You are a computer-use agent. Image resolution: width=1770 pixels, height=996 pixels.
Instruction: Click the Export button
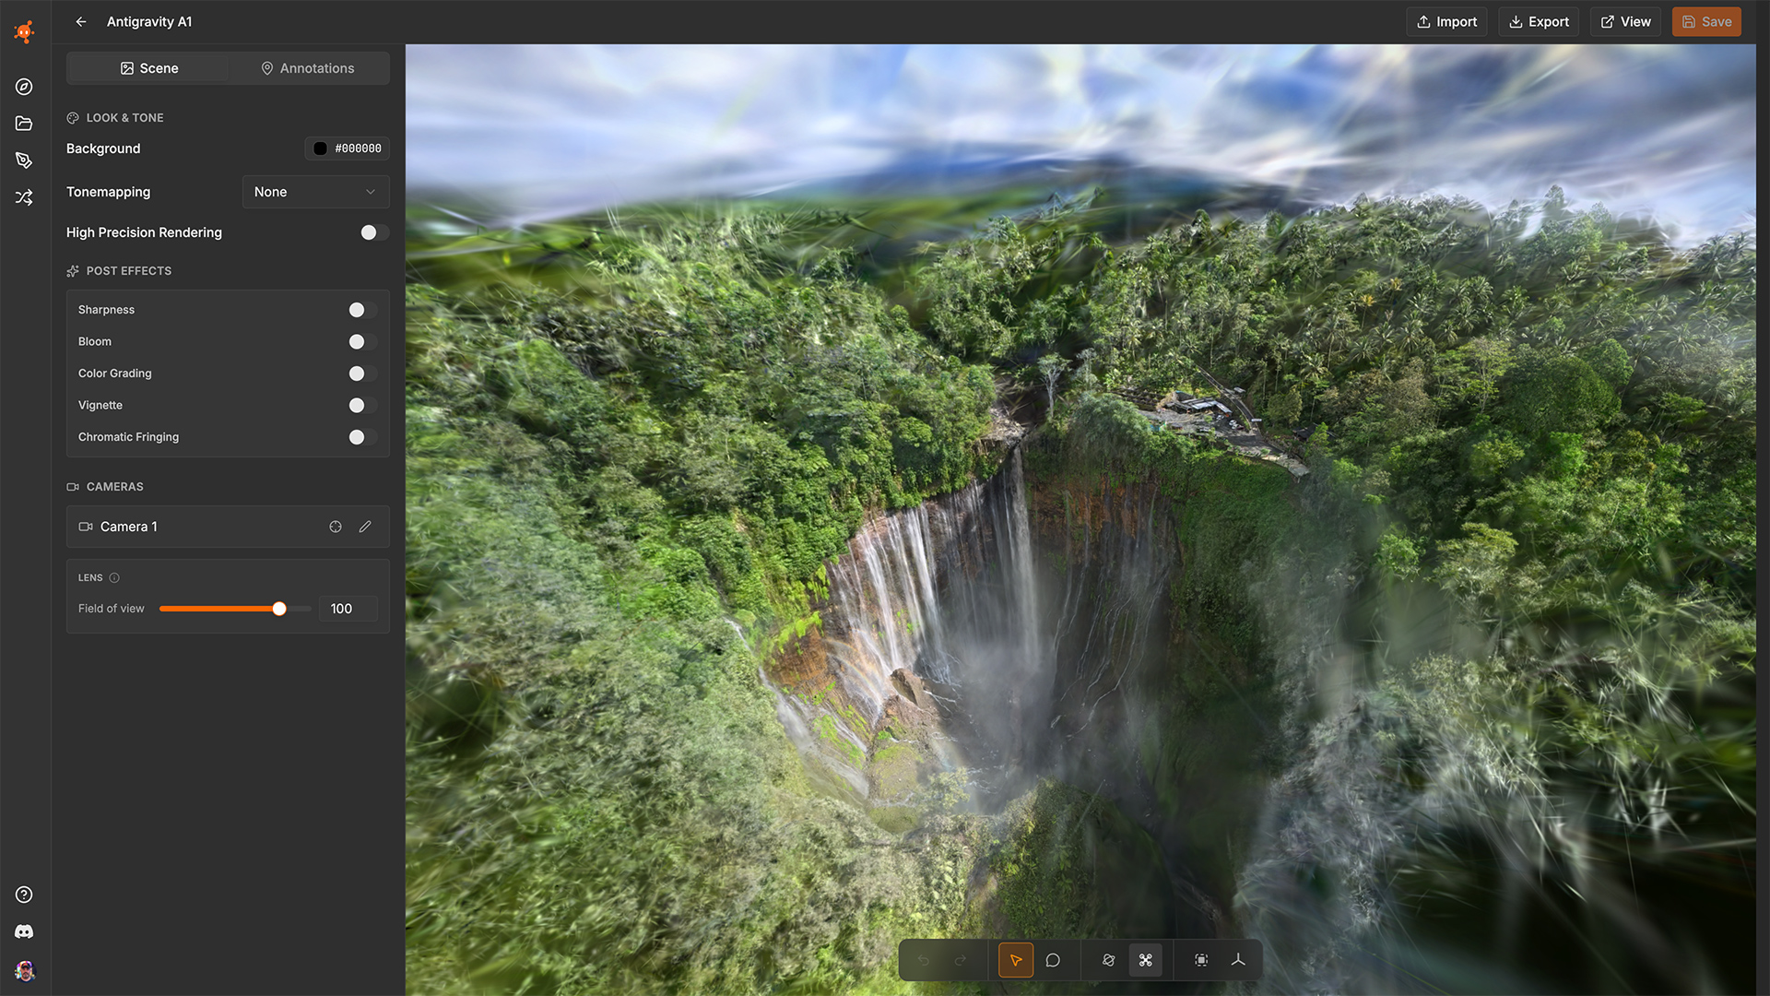click(1539, 21)
